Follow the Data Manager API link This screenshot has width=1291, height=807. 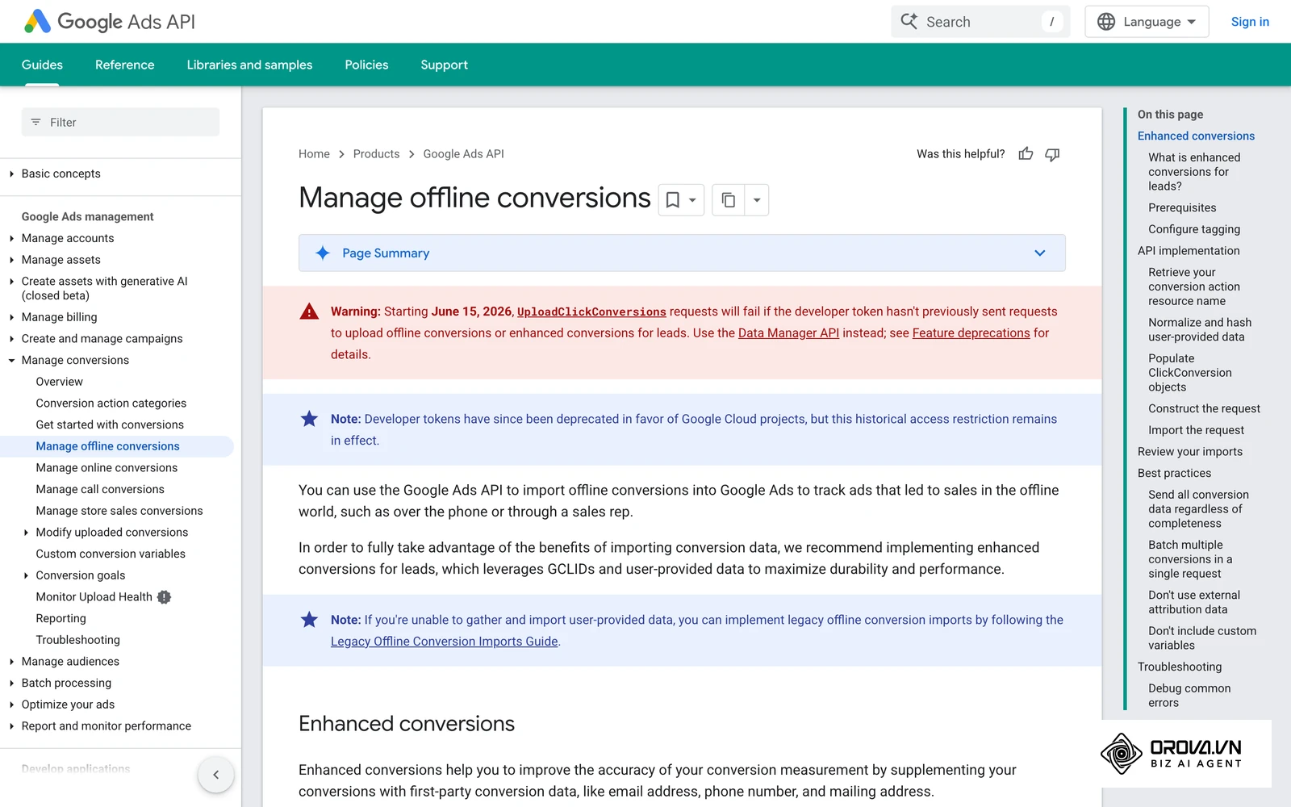(x=788, y=333)
